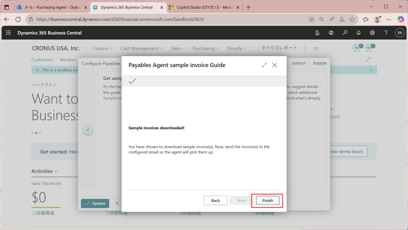Open the notifications bell
The image size is (408, 230).
pyautogui.click(x=359, y=33)
